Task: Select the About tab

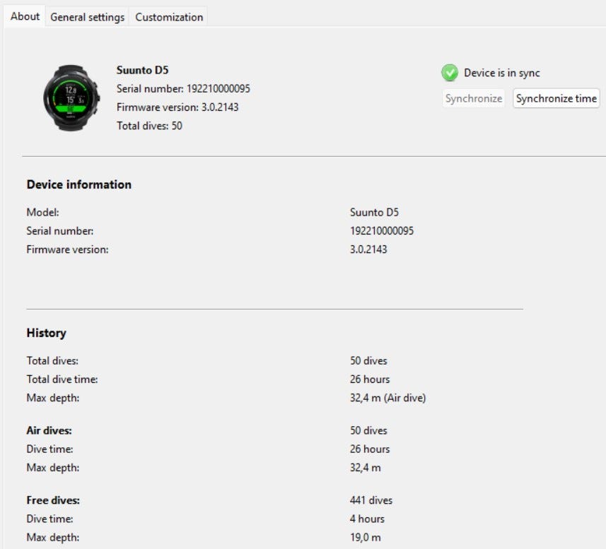Action: click(x=25, y=16)
